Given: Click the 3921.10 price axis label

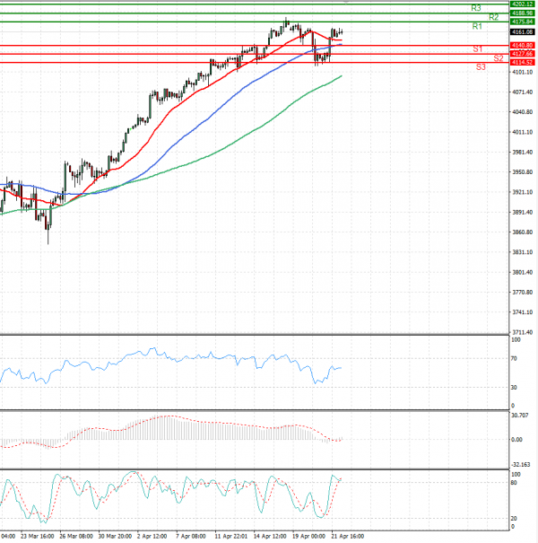Looking at the screenshot, I should tap(522, 192).
